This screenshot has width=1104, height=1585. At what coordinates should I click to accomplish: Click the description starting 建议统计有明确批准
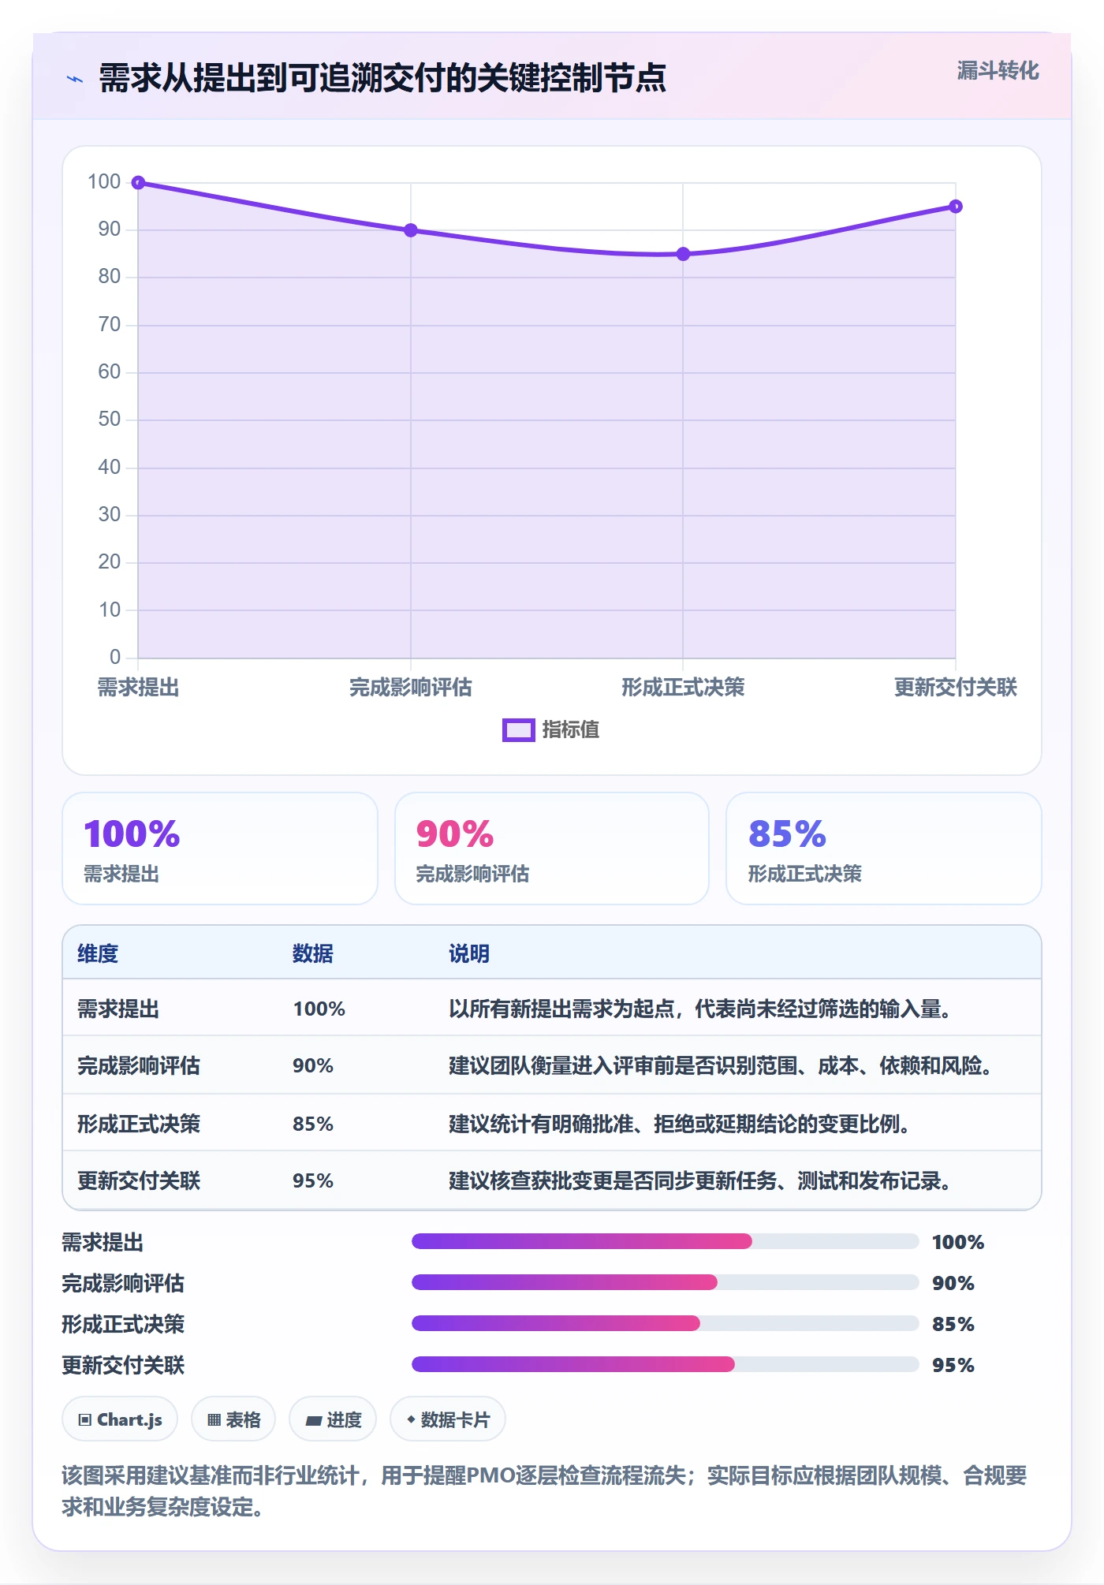pyautogui.click(x=680, y=1124)
